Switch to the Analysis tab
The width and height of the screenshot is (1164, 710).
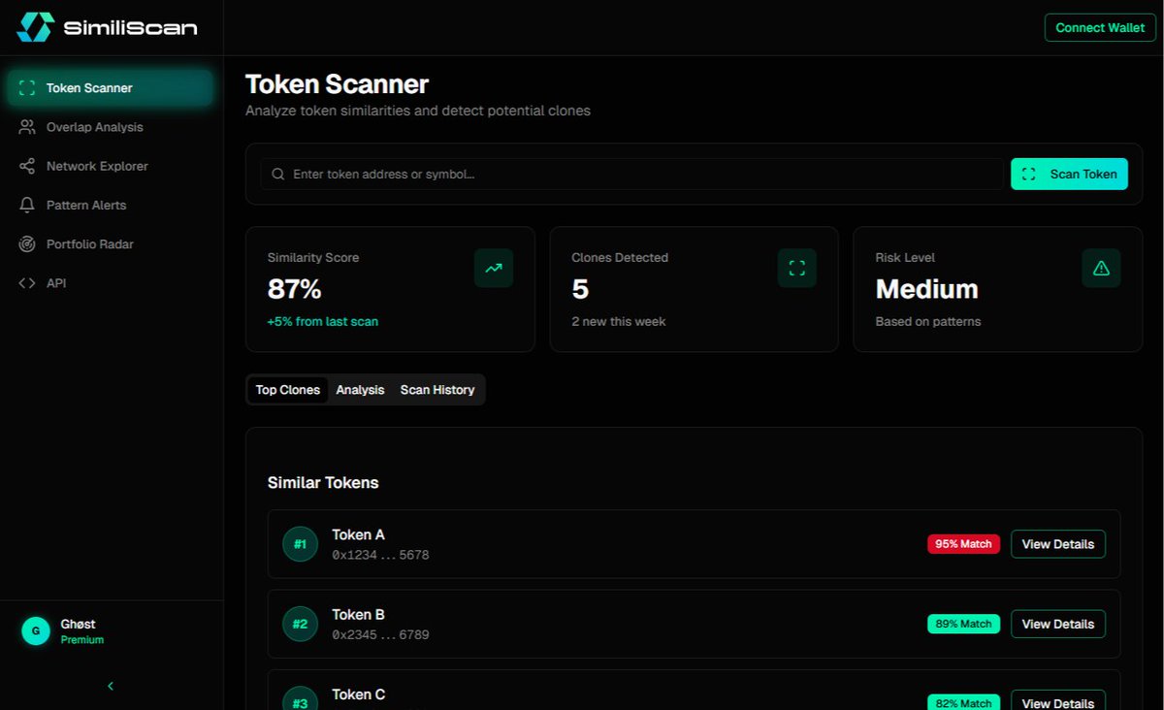coord(360,389)
